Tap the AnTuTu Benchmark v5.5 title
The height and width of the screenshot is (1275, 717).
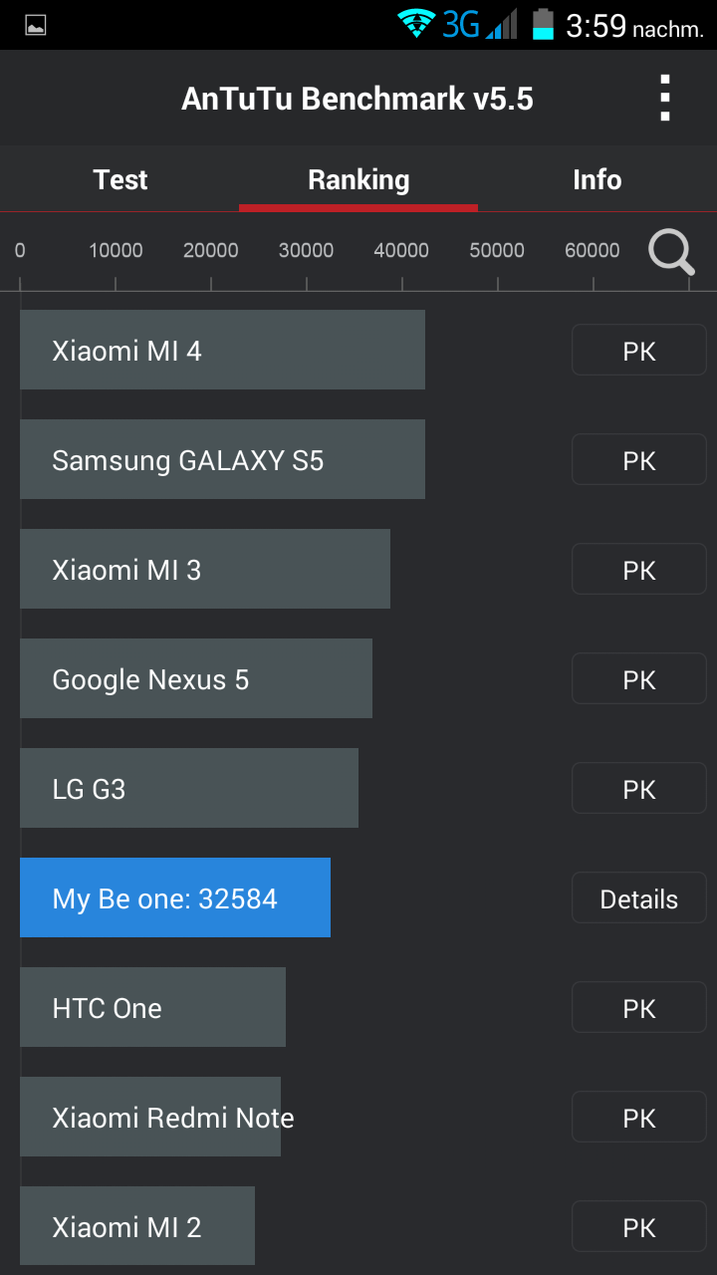[358, 99]
